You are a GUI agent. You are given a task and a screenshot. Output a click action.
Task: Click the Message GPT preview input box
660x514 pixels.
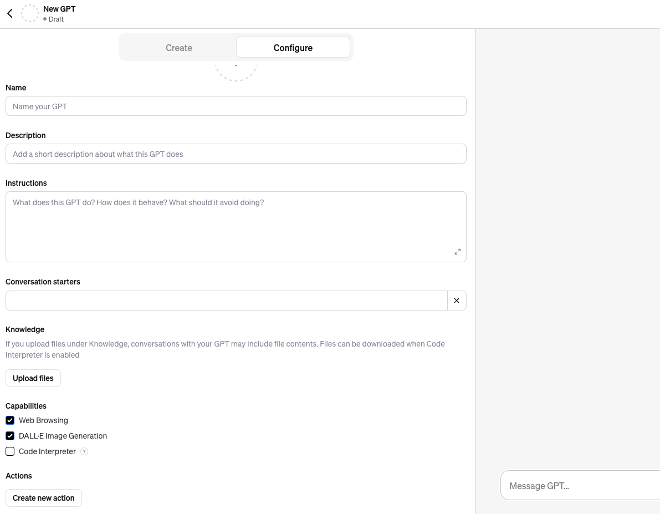(x=579, y=486)
